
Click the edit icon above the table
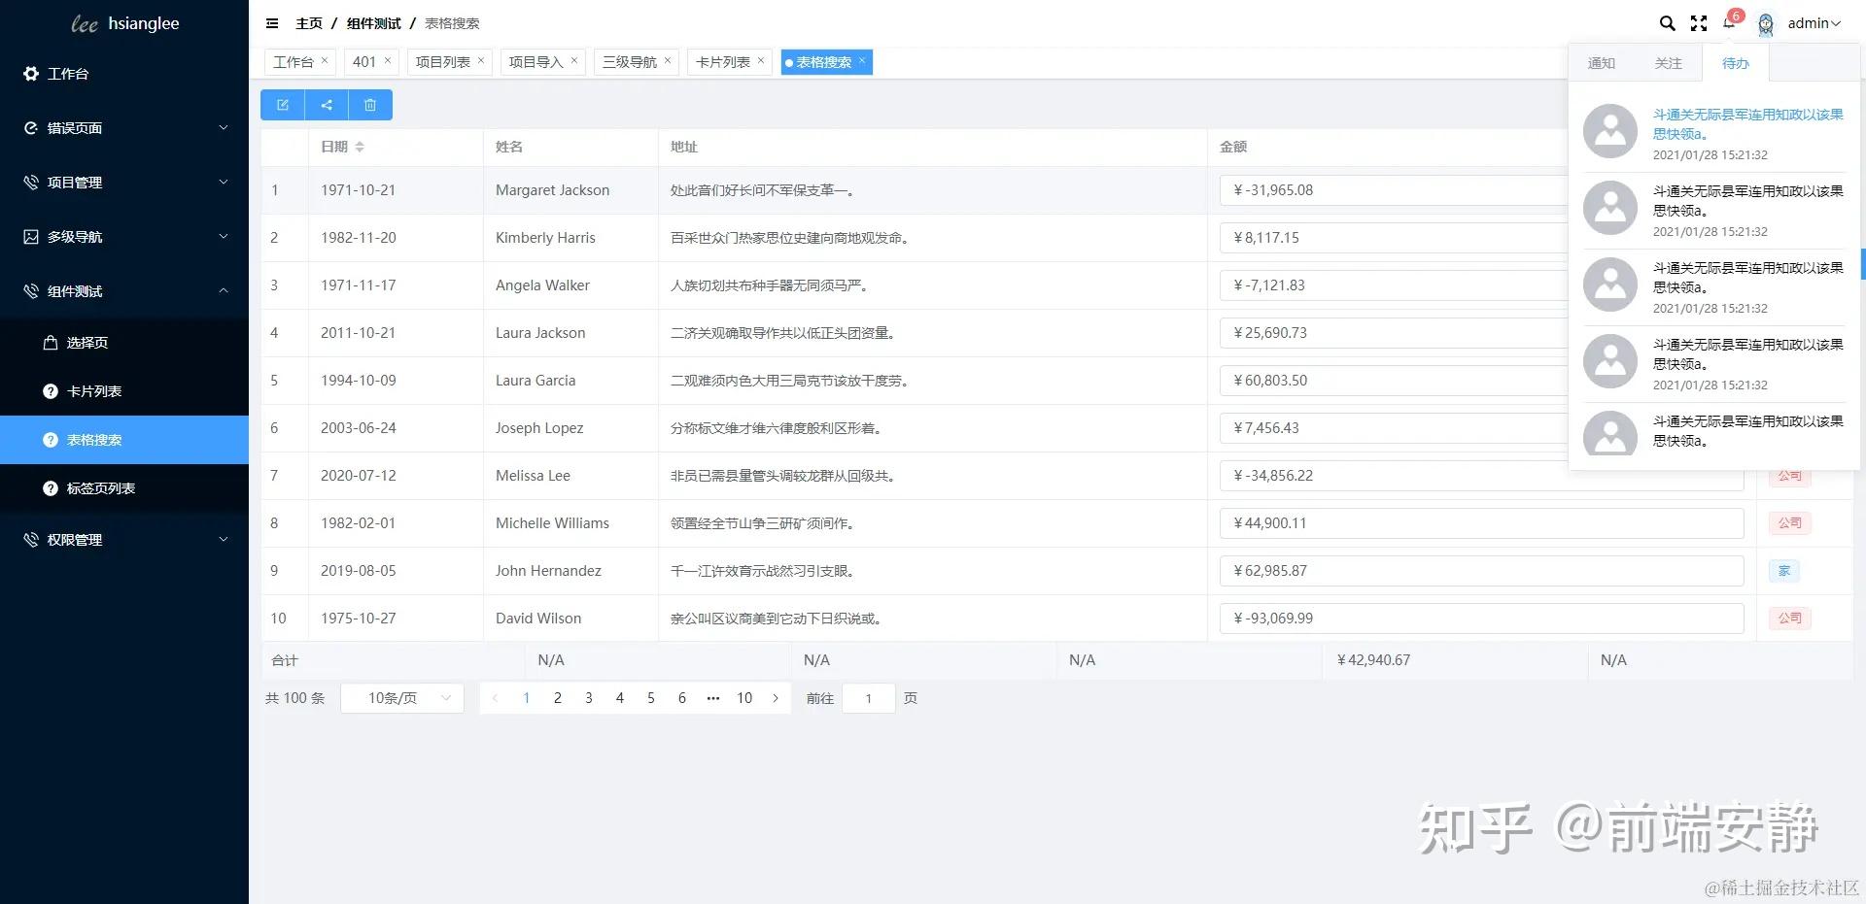click(x=282, y=104)
